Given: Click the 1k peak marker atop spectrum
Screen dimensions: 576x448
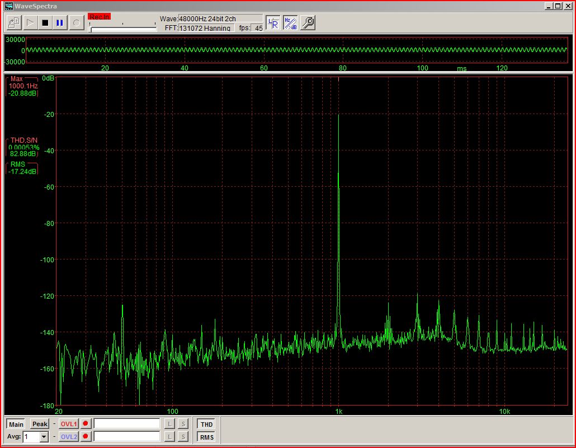Looking at the screenshot, I should [x=338, y=79].
